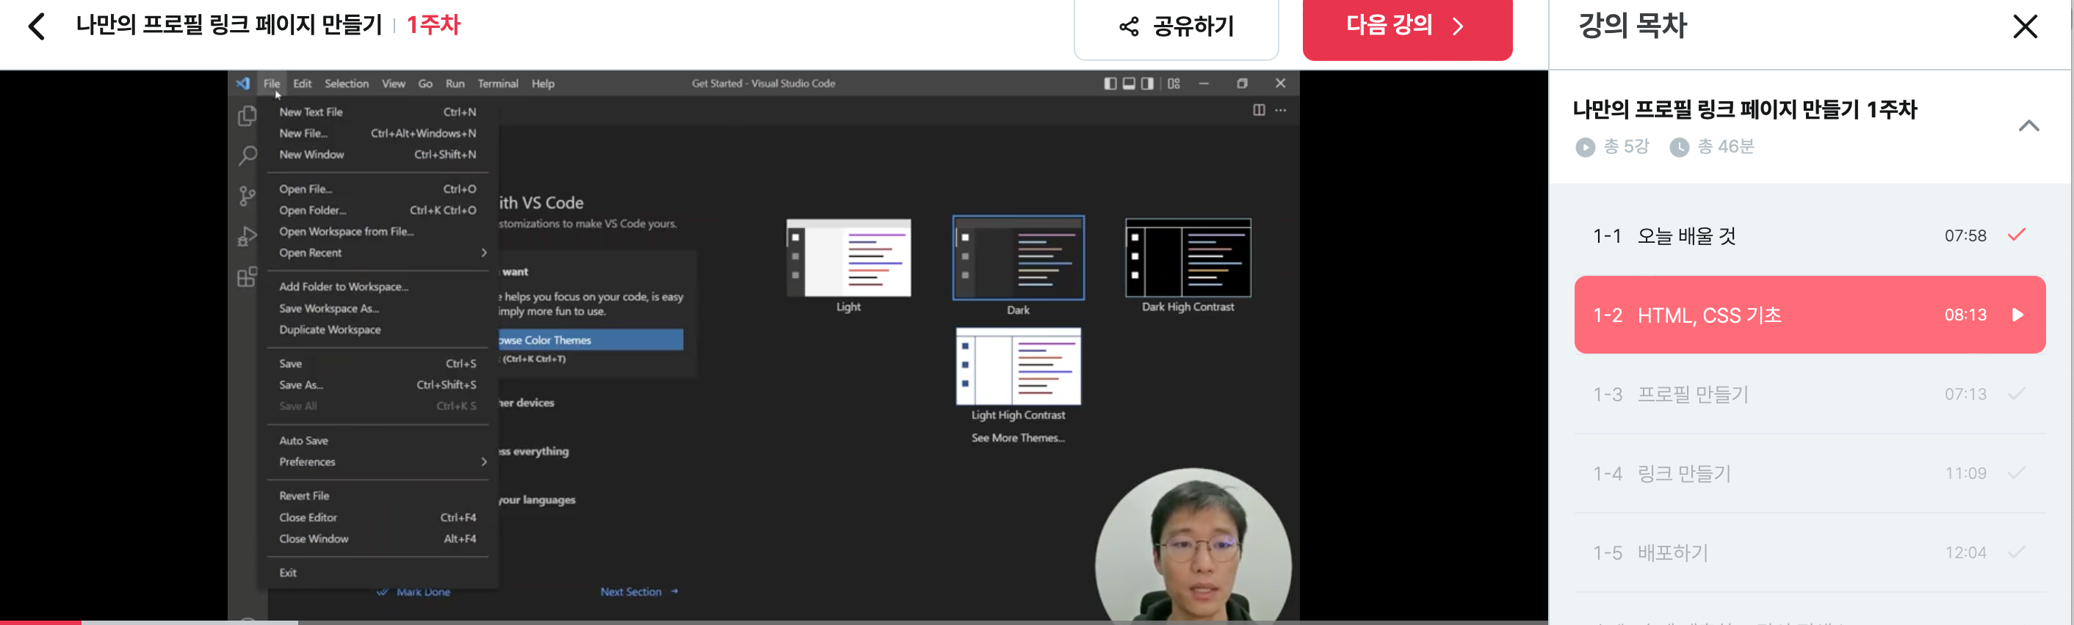Choose Open Workspace from File...
The image size is (2074, 625).
pos(377,232)
